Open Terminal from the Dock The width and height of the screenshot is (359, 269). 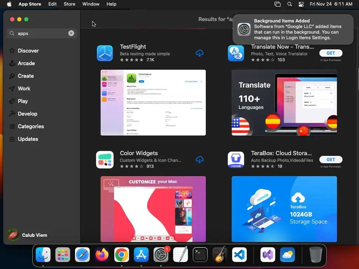tap(200, 255)
